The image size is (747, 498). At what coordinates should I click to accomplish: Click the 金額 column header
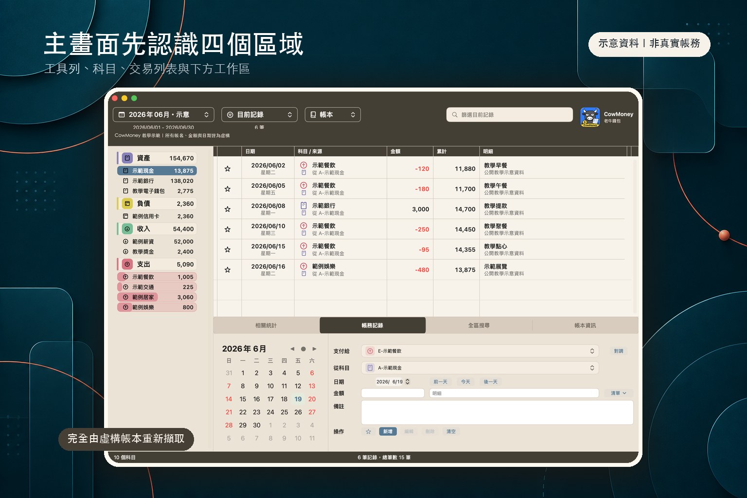point(410,151)
